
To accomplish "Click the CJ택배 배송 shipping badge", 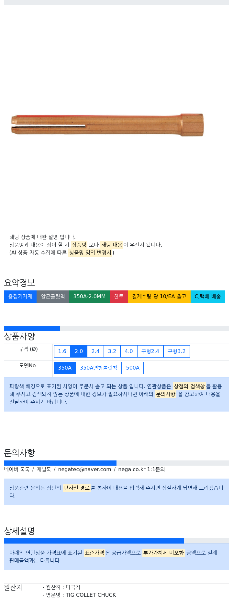I will [x=208, y=297].
